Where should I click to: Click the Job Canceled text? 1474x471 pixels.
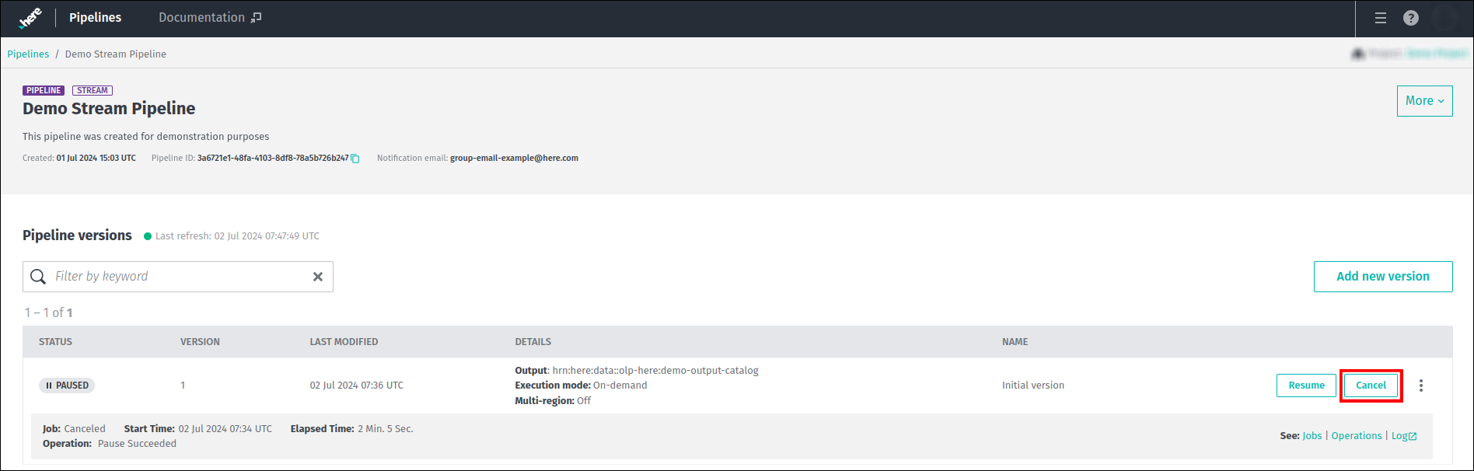tap(74, 429)
